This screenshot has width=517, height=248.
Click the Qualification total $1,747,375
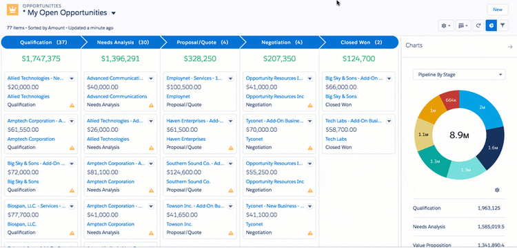click(41, 59)
